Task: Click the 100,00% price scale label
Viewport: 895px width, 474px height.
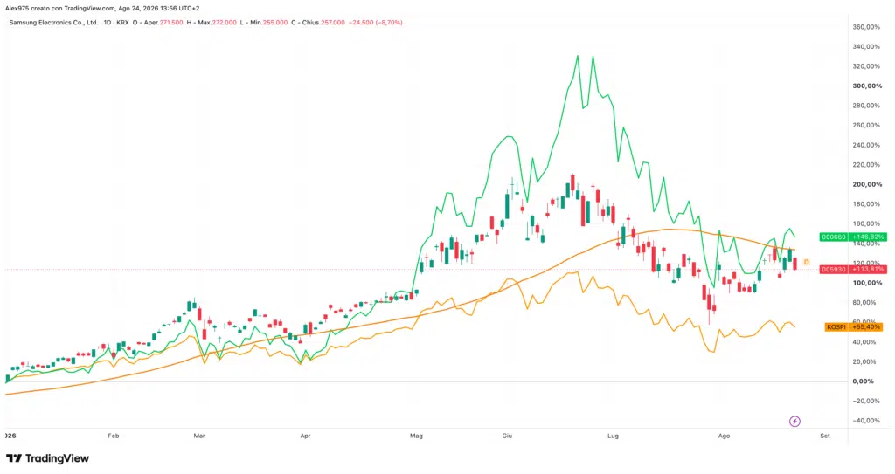Action: pyautogui.click(x=867, y=283)
